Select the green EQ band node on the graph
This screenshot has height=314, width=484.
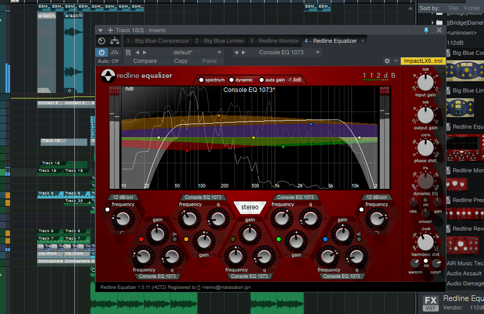pos(283,147)
